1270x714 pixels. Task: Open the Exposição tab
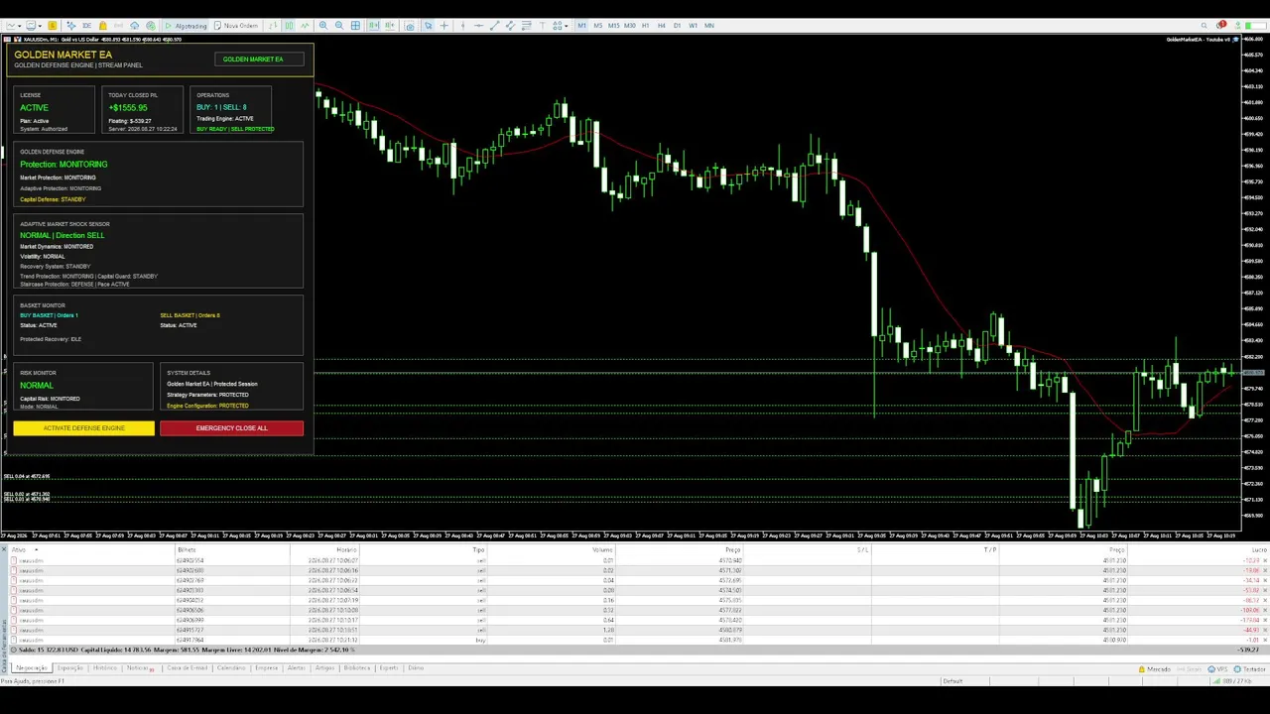pyautogui.click(x=69, y=668)
